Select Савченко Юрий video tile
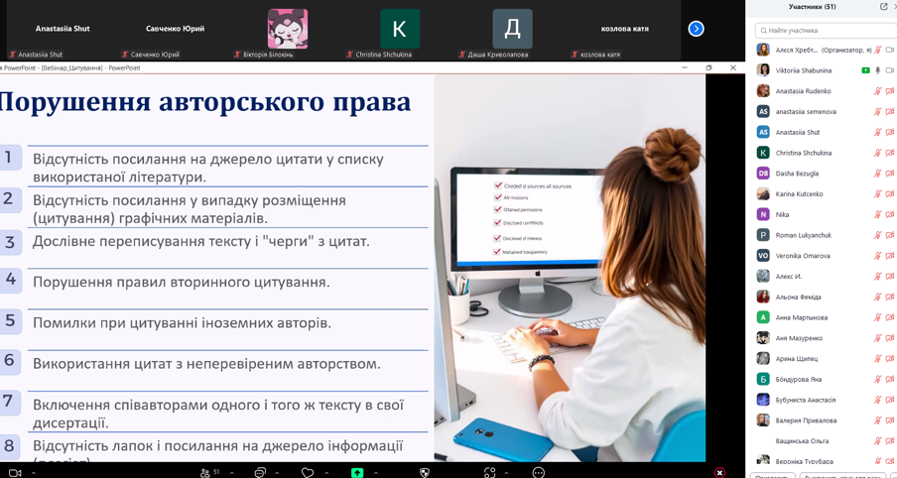 click(175, 31)
